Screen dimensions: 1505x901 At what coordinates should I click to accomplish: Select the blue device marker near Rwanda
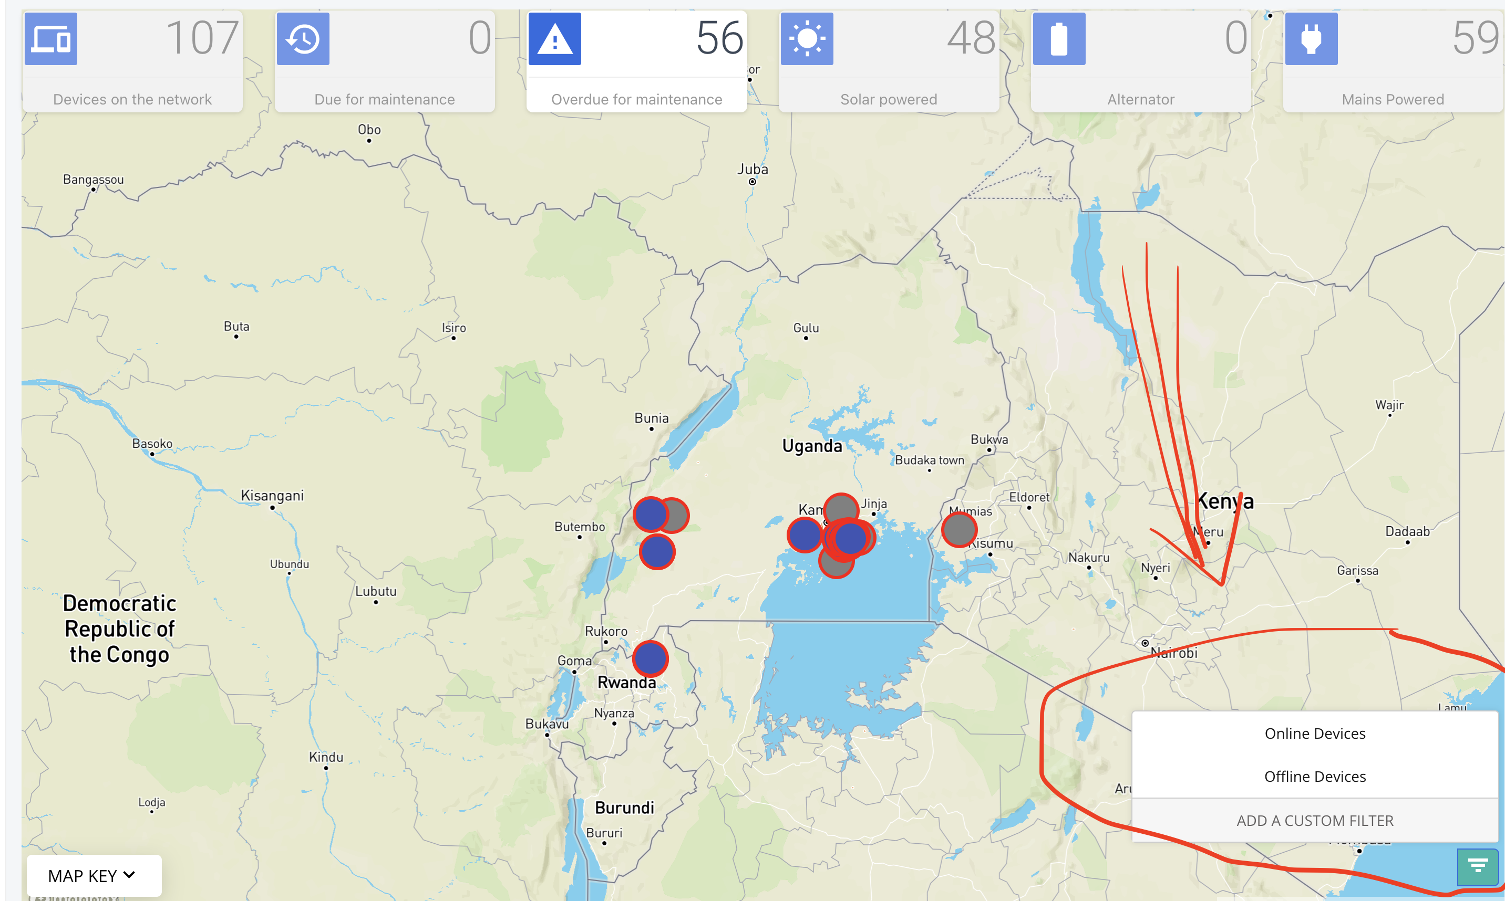pyautogui.click(x=650, y=658)
